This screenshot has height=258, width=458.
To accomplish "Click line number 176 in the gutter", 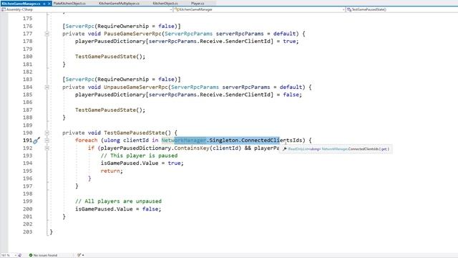I will tap(27, 26).
